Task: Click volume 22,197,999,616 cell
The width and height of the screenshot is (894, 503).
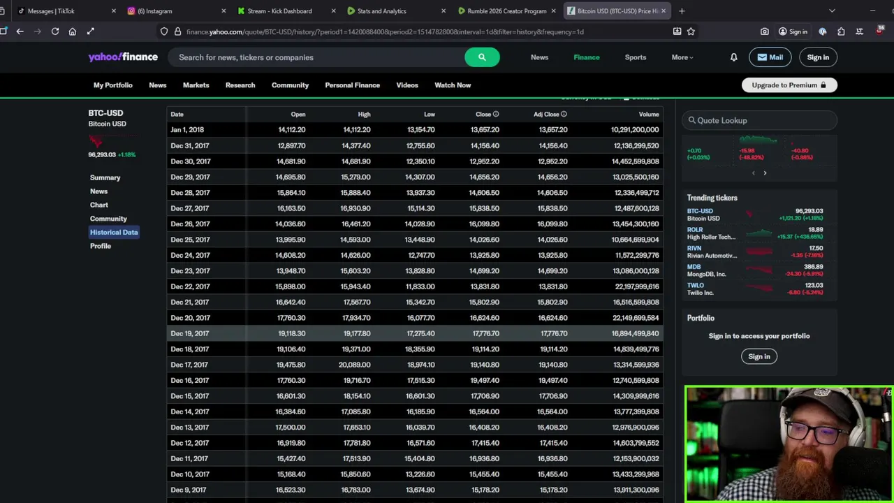Action: (x=636, y=286)
